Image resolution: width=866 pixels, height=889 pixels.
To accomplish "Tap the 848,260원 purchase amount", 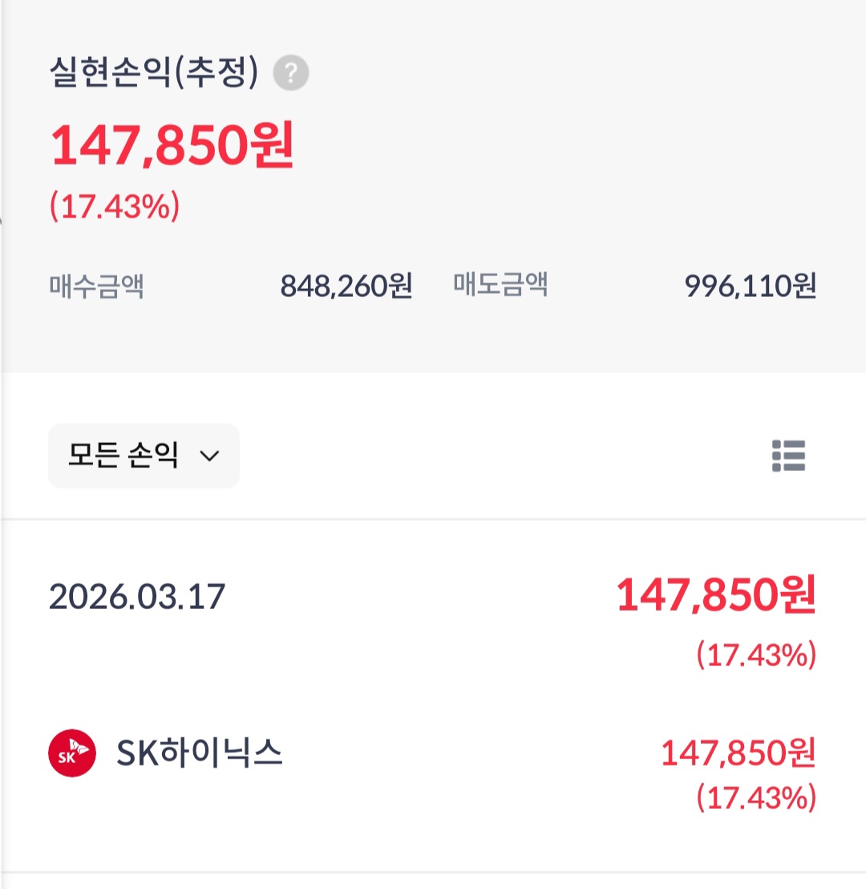I will pyautogui.click(x=346, y=286).
